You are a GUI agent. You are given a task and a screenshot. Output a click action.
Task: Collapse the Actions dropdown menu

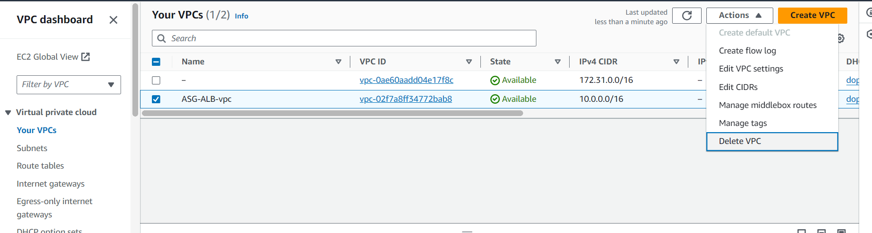(x=740, y=16)
